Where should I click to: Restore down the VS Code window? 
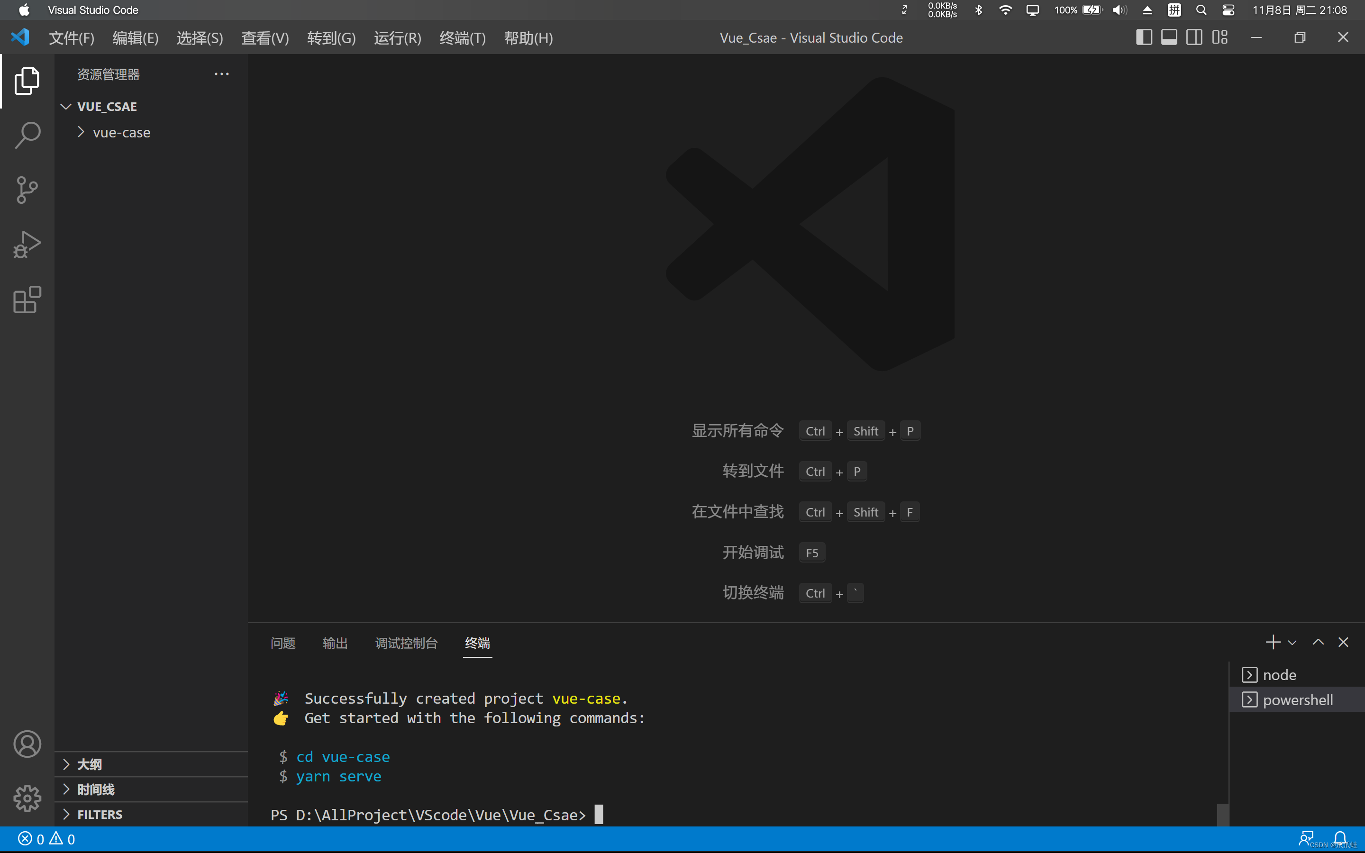1300,37
